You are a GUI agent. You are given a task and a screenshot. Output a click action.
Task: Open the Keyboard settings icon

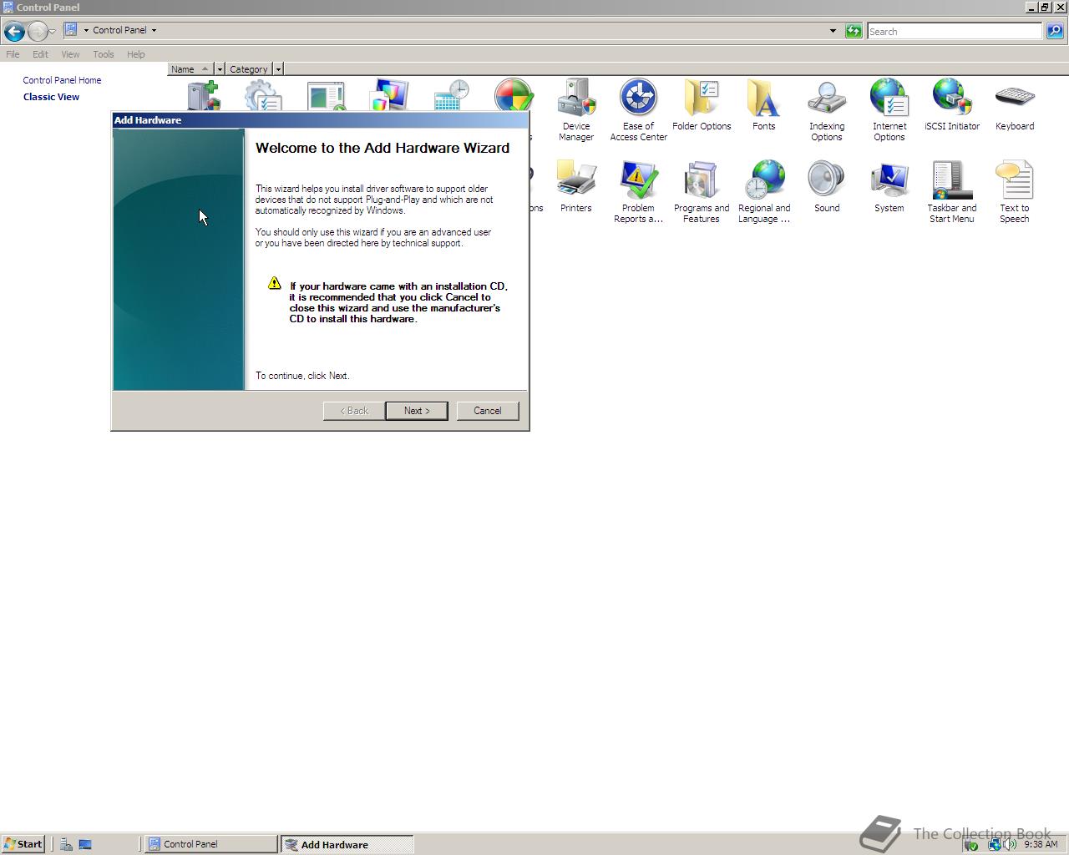[x=1014, y=104]
